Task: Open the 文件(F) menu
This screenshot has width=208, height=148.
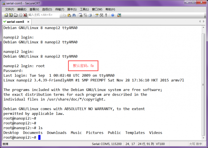Action: [10, 9]
